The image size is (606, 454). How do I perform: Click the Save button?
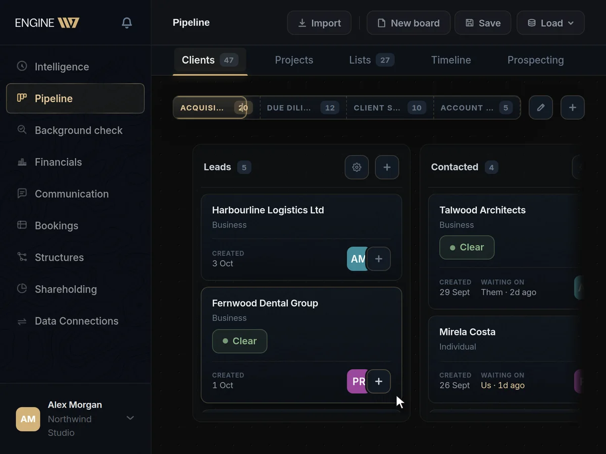coord(483,23)
